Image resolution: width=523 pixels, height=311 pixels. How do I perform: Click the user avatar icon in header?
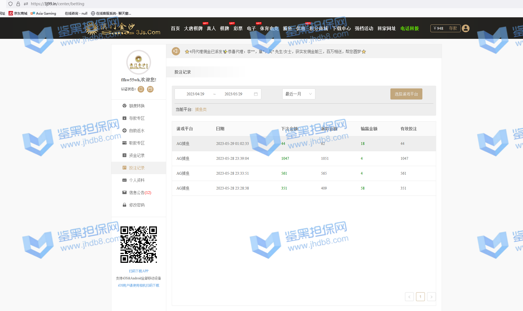pyautogui.click(x=465, y=28)
